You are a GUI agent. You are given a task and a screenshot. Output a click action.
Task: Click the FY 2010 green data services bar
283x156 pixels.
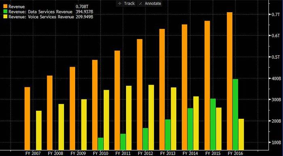[101, 143]
